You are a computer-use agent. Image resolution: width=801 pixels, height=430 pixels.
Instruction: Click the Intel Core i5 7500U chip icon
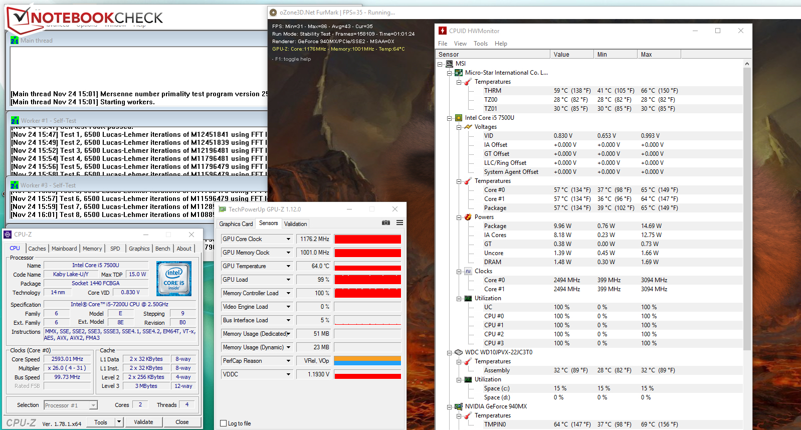[459, 118]
